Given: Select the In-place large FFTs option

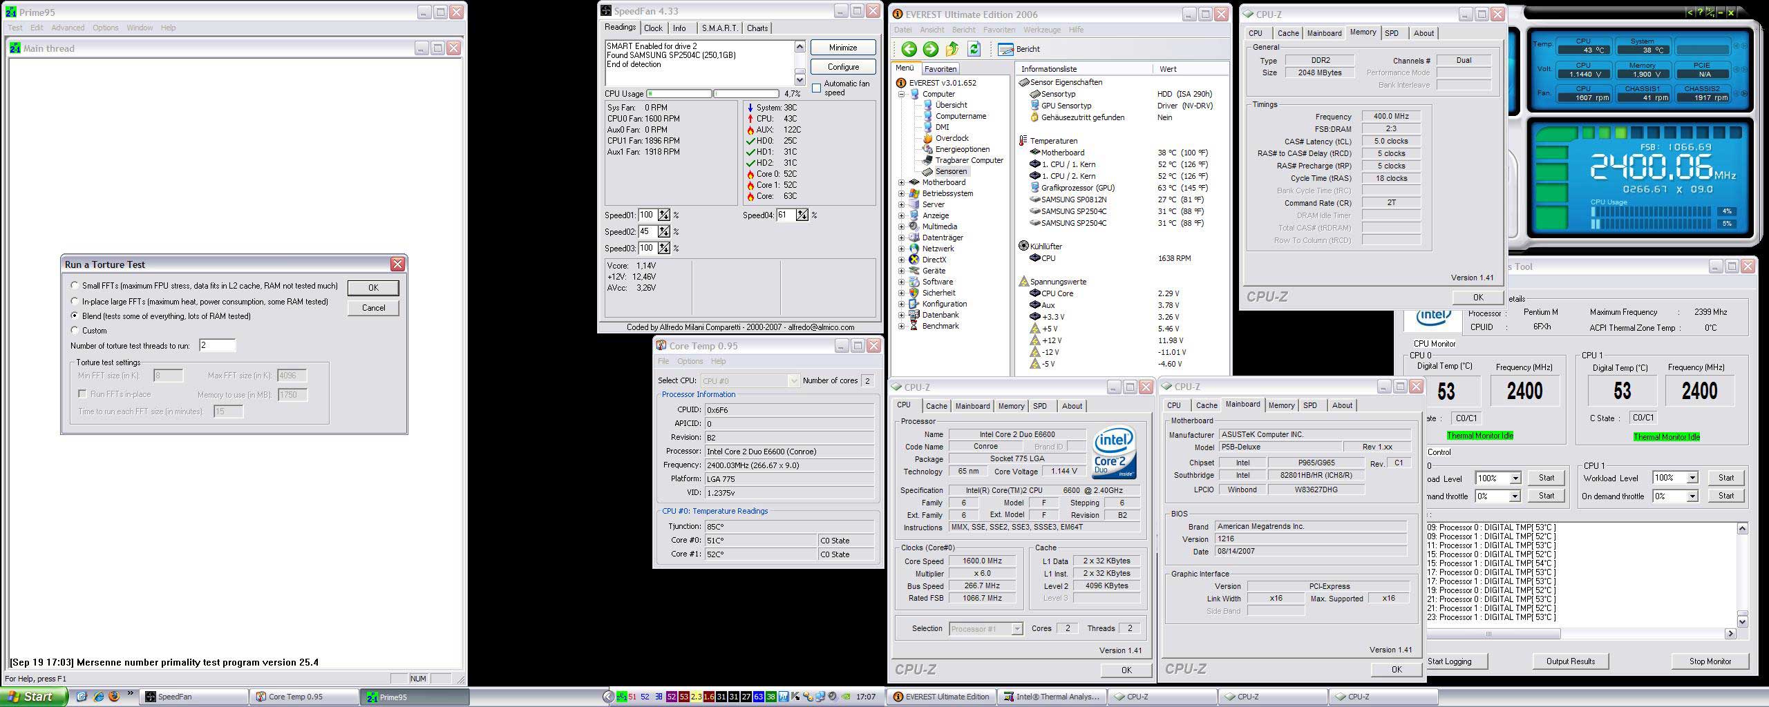Looking at the screenshot, I should point(75,301).
